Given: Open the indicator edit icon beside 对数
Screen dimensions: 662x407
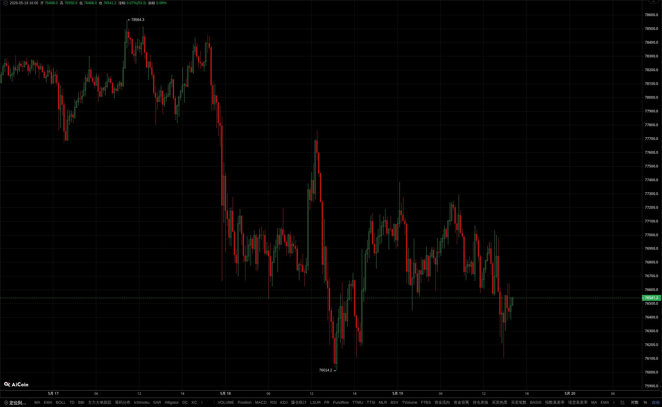Looking at the screenshot, I should click(623, 403).
